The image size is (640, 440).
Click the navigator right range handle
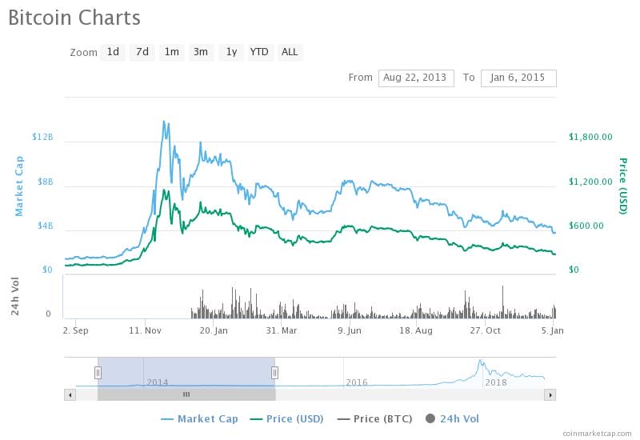(274, 373)
